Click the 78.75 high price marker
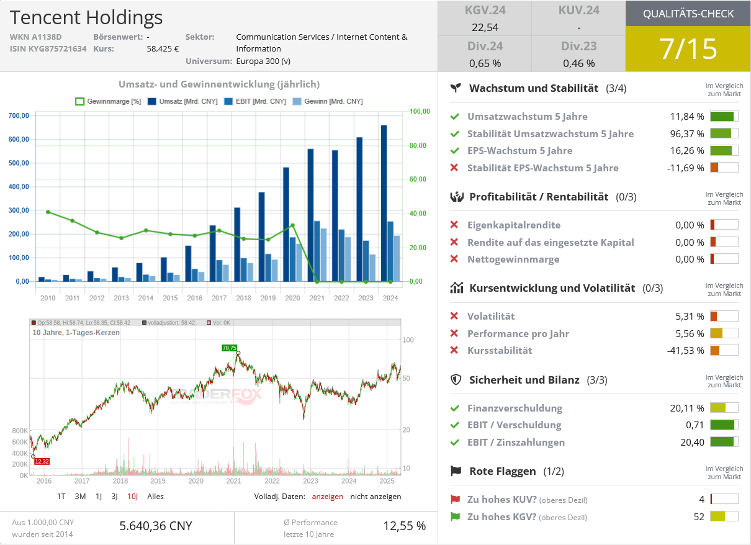Viewport: 751px width, 545px height. point(230,348)
